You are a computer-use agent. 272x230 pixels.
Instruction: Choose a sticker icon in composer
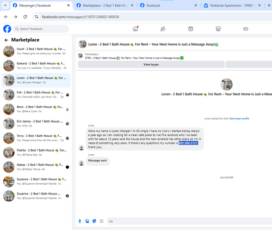click(x=94, y=221)
